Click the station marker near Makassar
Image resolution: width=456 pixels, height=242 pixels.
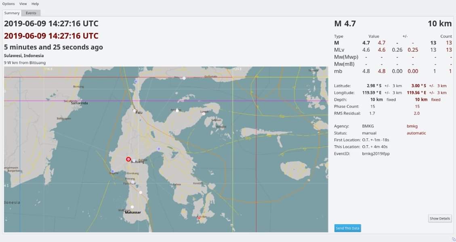tap(132, 206)
